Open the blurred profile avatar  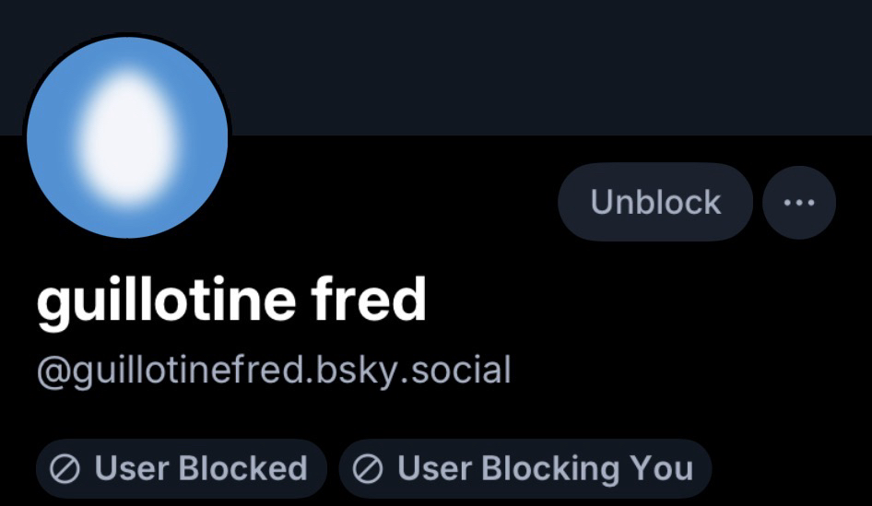click(127, 136)
